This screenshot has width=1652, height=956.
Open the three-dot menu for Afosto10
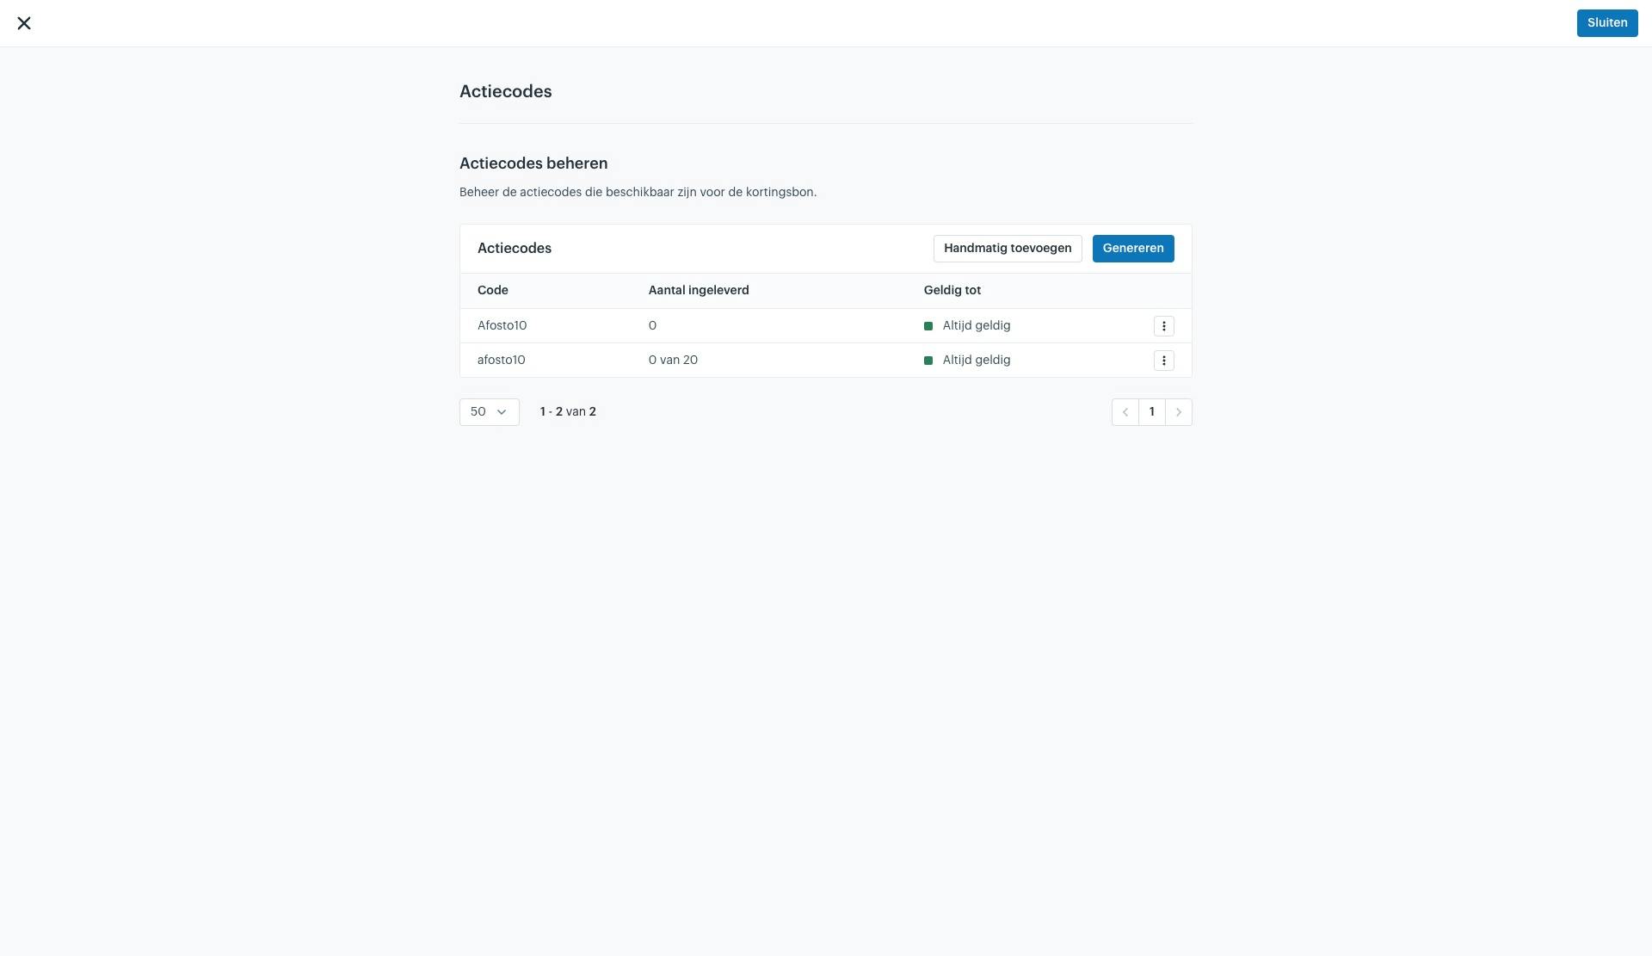tap(1163, 326)
